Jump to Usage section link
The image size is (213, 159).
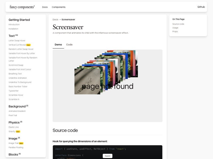(175, 28)
